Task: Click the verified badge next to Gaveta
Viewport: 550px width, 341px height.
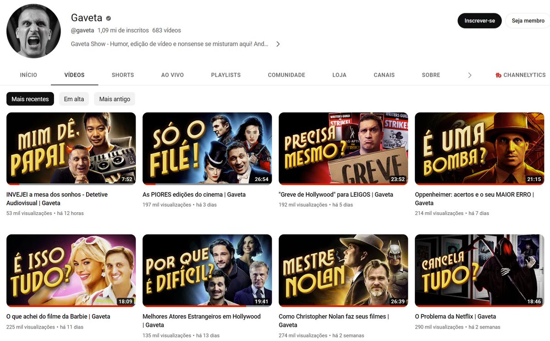Action: (x=109, y=18)
